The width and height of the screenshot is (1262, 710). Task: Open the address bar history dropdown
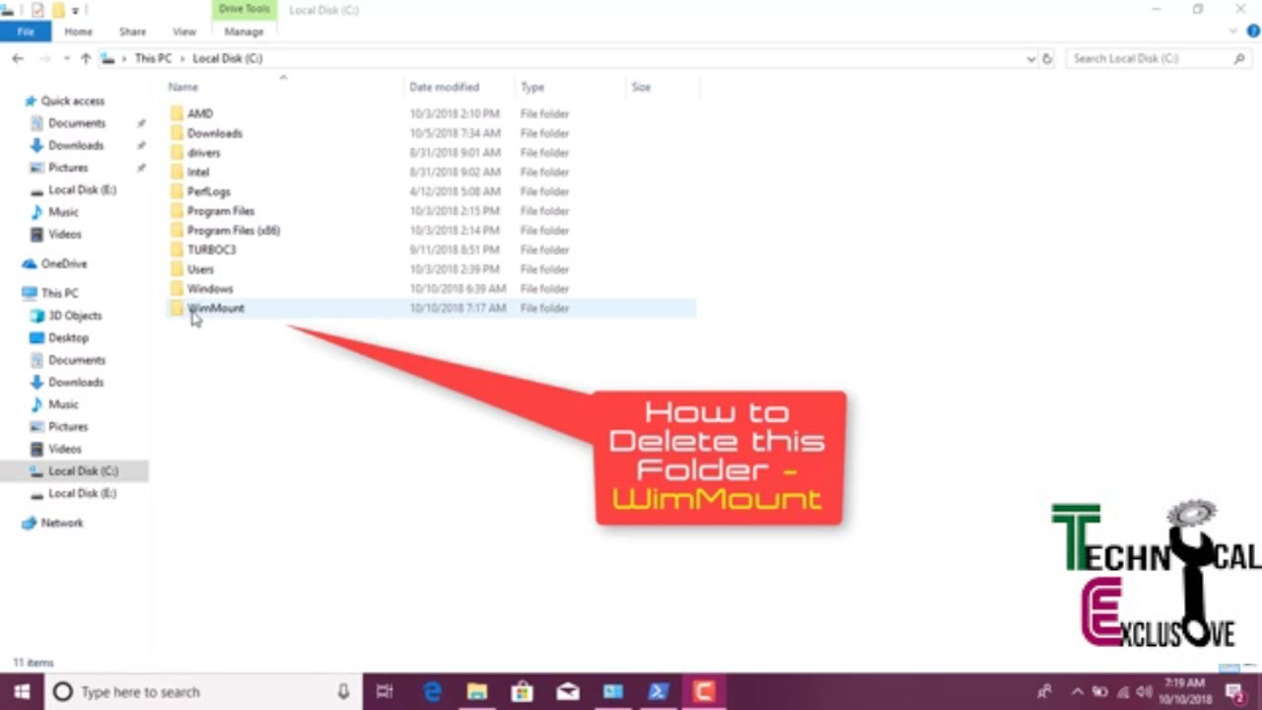click(x=1031, y=58)
